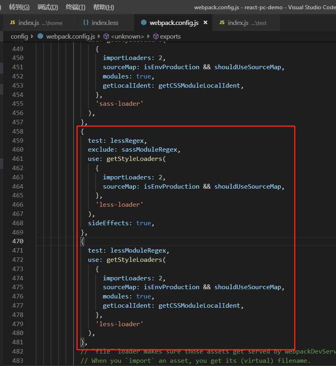Select config in the breadcrumb
This screenshot has width=336, height=366.
[x=19, y=37]
